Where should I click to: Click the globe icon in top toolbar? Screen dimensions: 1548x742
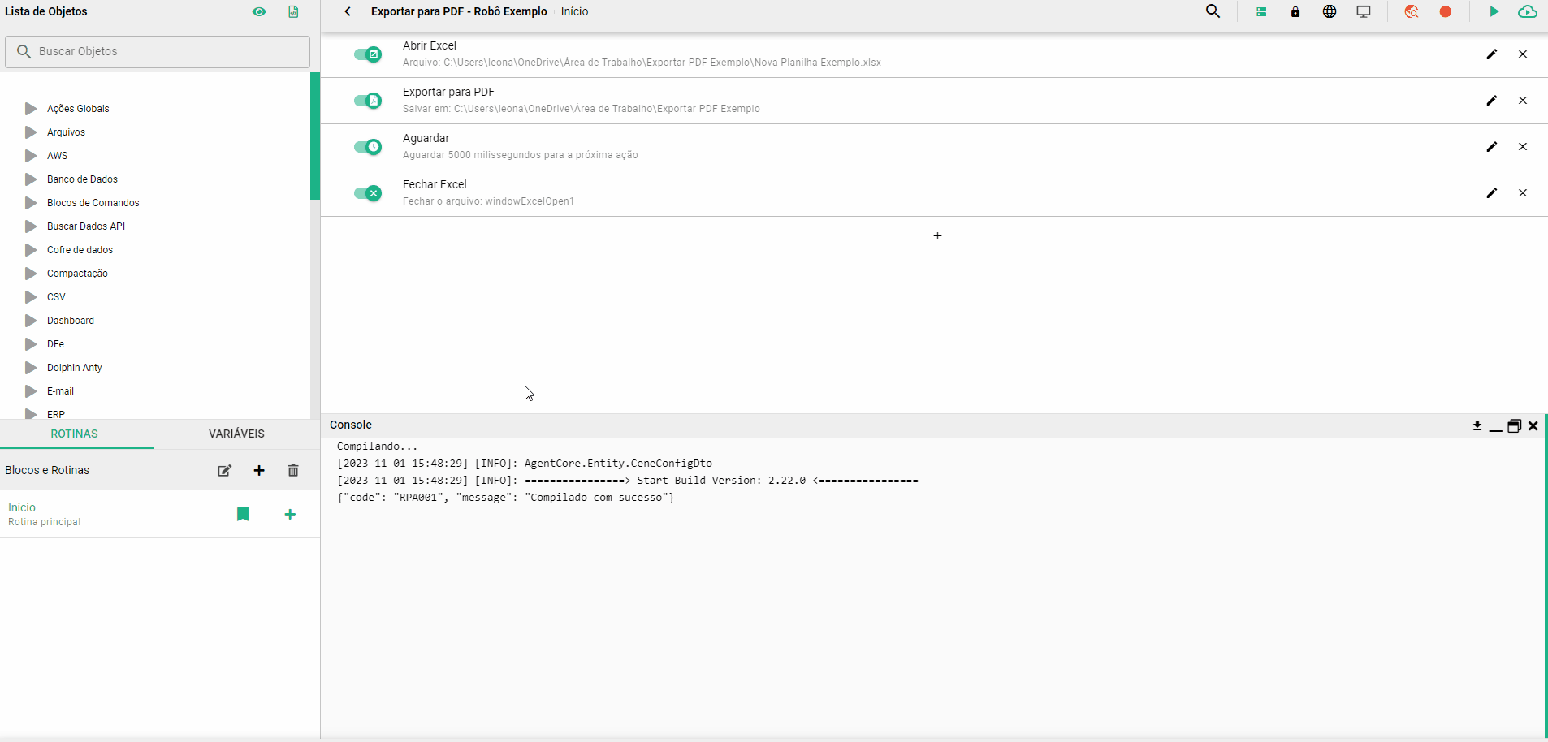tap(1330, 11)
